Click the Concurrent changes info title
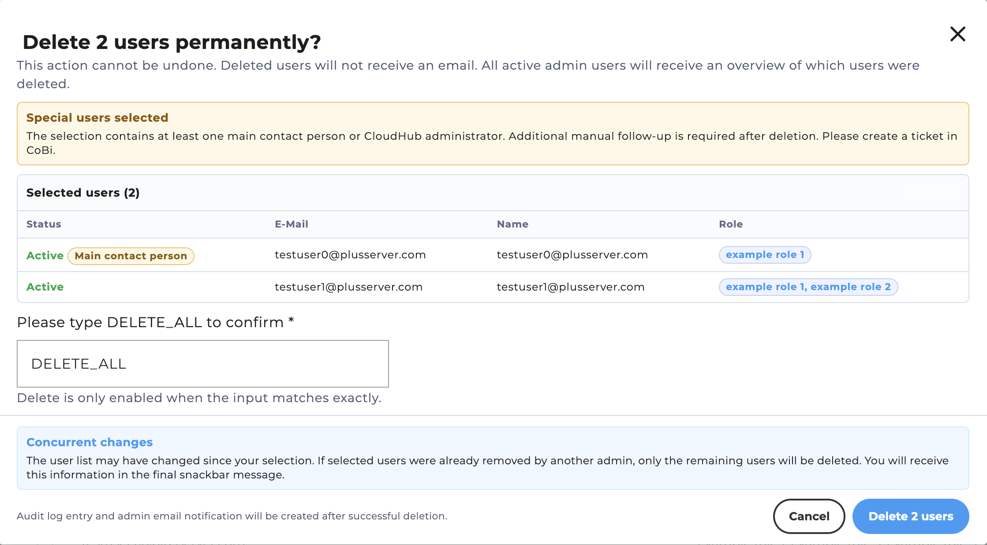The width and height of the screenshot is (987, 545). [90, 442]
